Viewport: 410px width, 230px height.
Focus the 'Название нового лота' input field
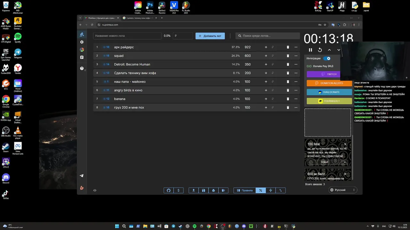[x=127, y=36]
